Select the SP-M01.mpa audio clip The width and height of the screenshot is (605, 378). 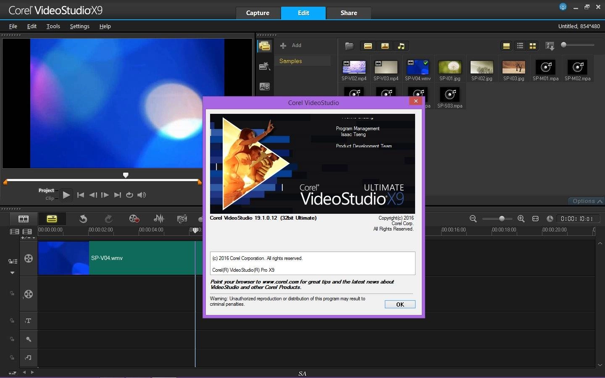pyautogui.click(x=546, y=67)
